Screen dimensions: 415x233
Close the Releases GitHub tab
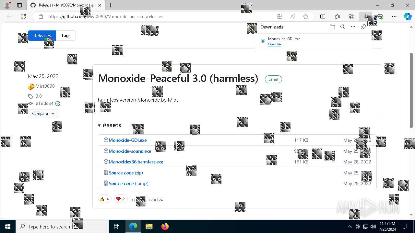pos(100,5)
